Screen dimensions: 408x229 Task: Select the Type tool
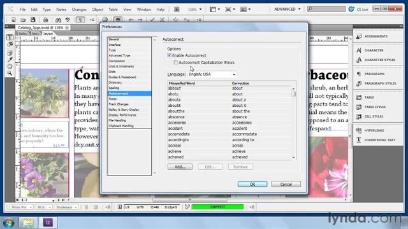pyautogui.click(x=10, y=38)
